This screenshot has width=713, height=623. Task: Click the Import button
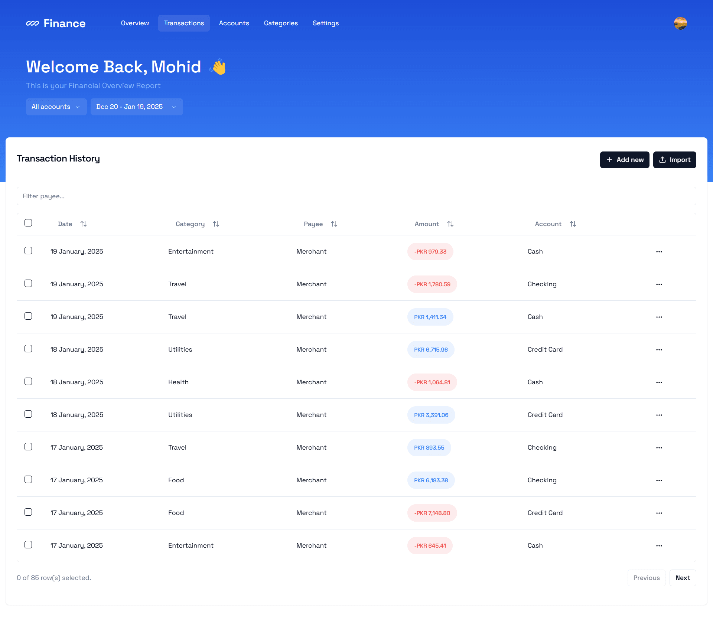(675, 160)
